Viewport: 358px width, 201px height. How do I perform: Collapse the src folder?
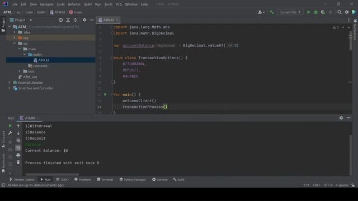click(x=15, y=44)
